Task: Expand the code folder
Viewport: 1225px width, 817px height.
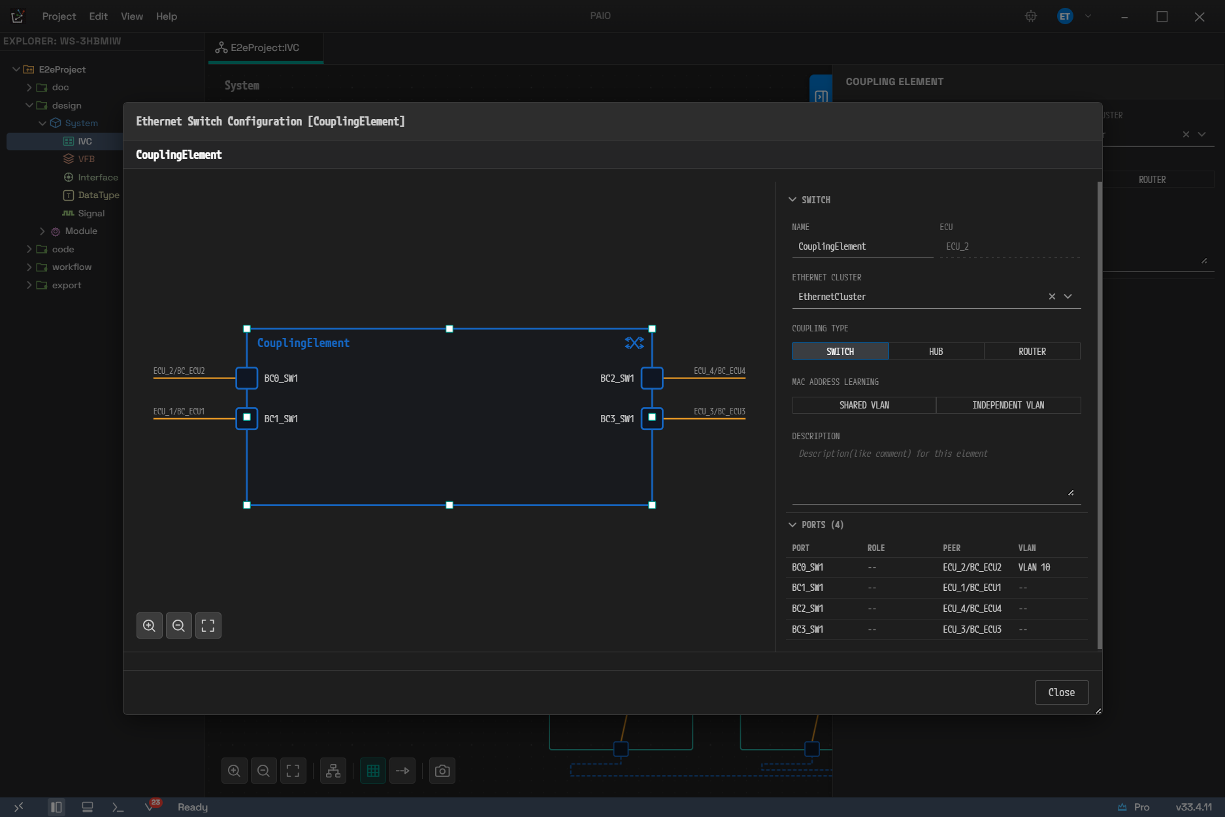Action: click(x=29, y=249)
